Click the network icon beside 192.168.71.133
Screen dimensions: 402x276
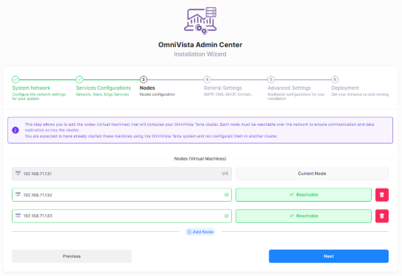coord(18,216)
